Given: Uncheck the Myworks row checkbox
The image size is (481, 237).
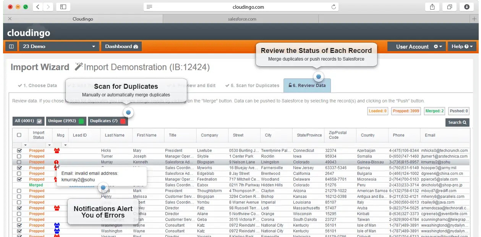Looking at the screenshot, I should [x=19, y=168].
